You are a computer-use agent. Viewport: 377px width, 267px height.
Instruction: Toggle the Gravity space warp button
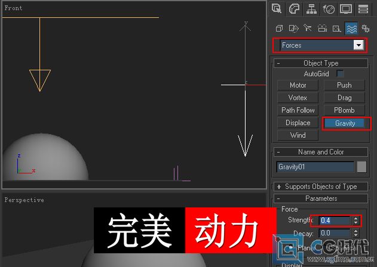point(345,123)
